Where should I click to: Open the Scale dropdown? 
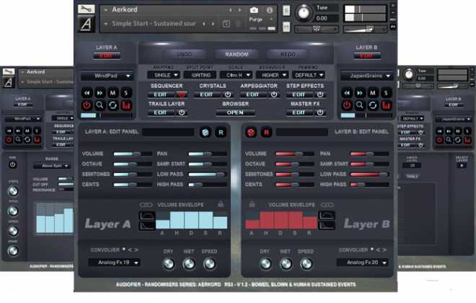pyautogui.click(x=236, y=75)
